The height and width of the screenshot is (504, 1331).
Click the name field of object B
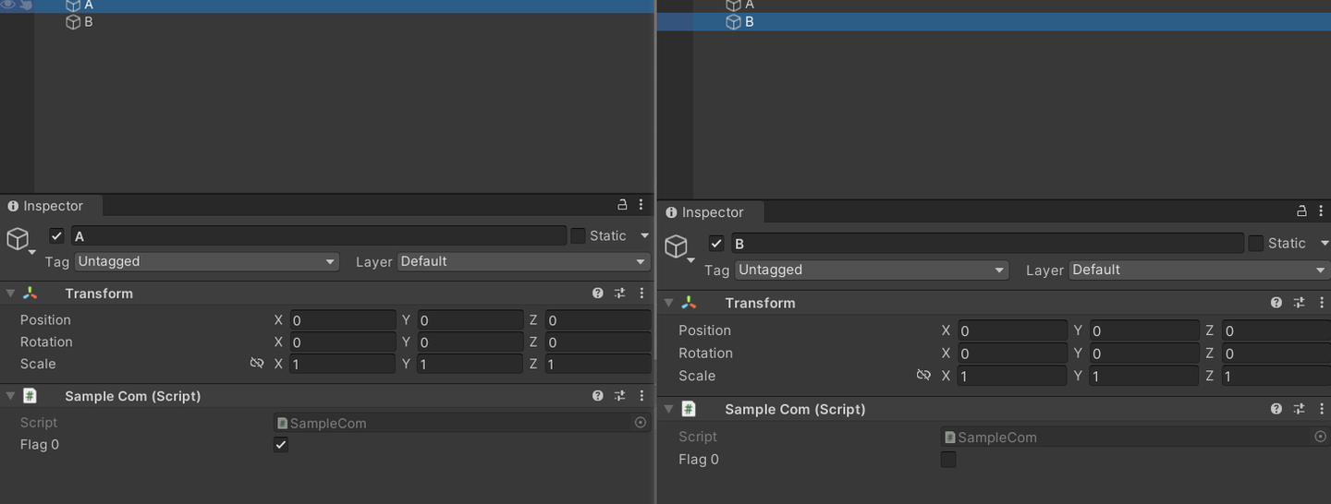click(987, 244)
